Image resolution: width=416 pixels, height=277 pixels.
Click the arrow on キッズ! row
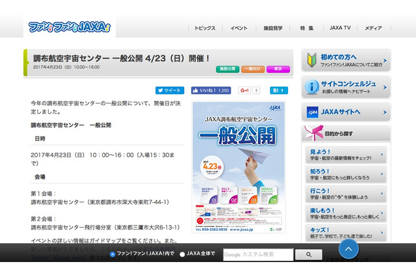pyautogui.click(x=382, y=232)
